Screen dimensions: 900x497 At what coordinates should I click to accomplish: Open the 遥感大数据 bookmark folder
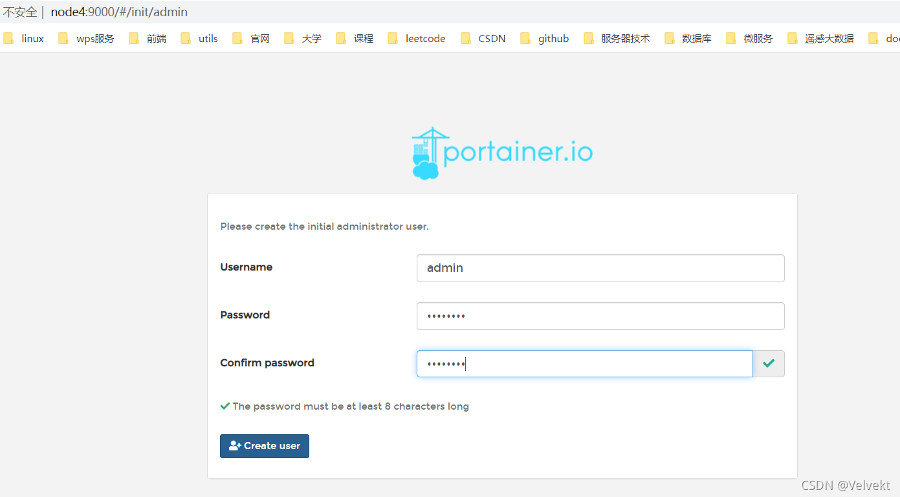[820, 39]
